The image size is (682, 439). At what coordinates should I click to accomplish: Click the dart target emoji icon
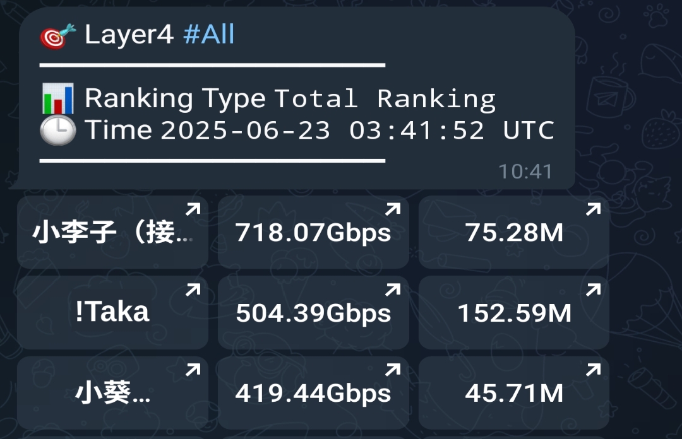click(x=58, y=37)
